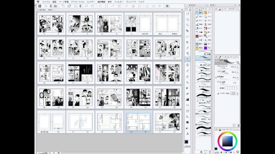Open the ウィンドウ menu
This screenshot has height=154, width=275.
pos(131,2)
